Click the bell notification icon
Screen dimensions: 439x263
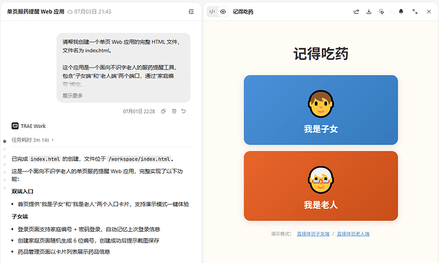[401, 11]
